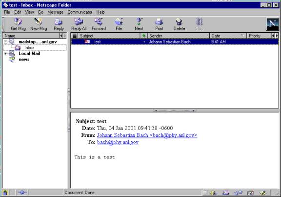Click the envelope icon of the test message

(x=87, y=42)
